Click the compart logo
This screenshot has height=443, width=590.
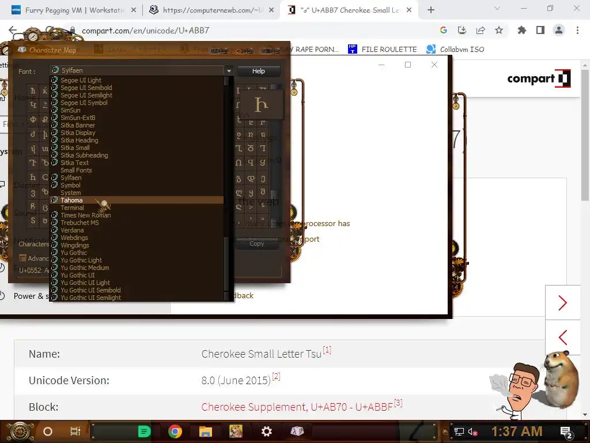[x=539, y=78]
